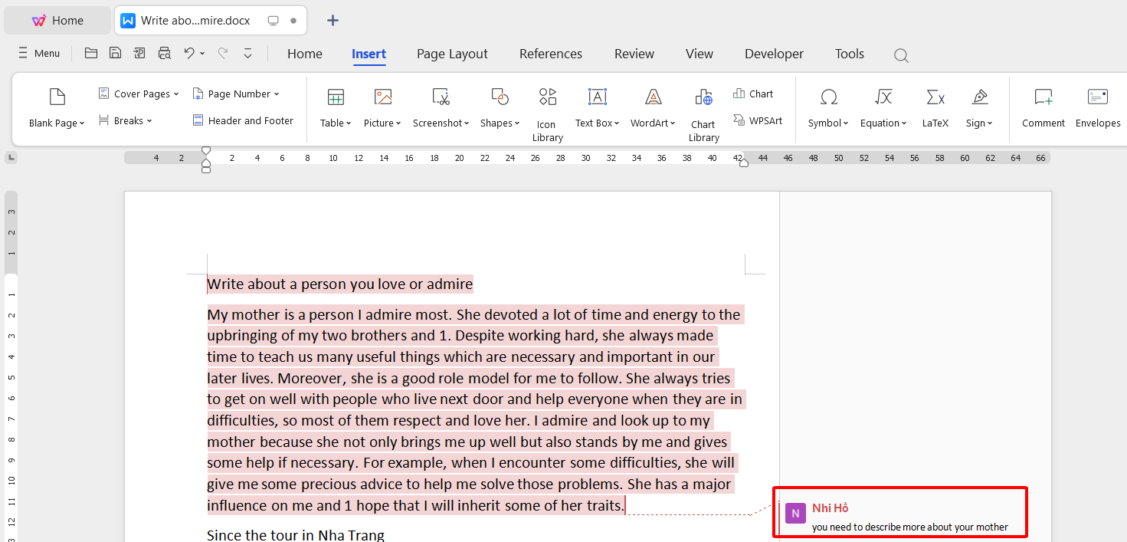Insert WordArt into the document
The height and width of the screenshot is (542, 1127).
tap(650, 107)
